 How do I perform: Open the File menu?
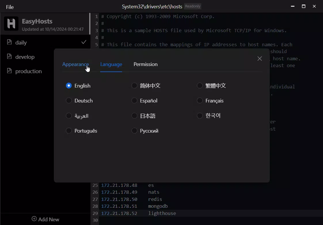[x=10, y=7]
